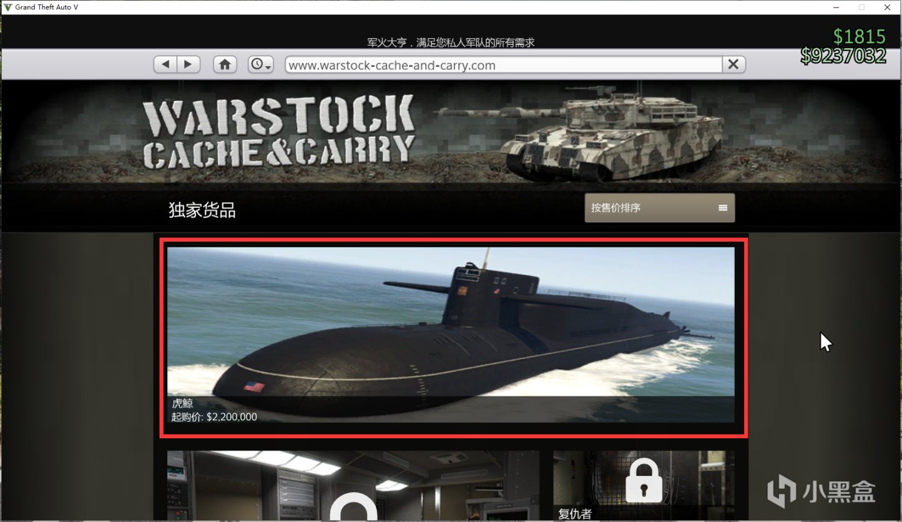Open the browser home page

click(x=225, y=64)
